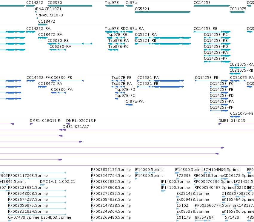The width and height of the screenshot is (254, 222).
Task: Select protein CG14253-PF label
Action: tap(221, 108)
